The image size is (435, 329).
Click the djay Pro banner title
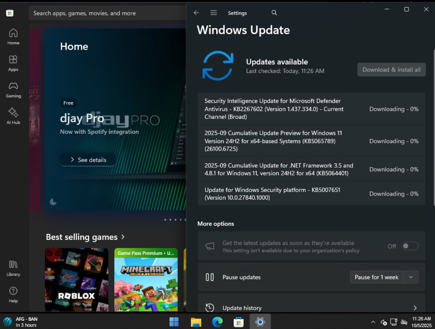pos(82,119)
